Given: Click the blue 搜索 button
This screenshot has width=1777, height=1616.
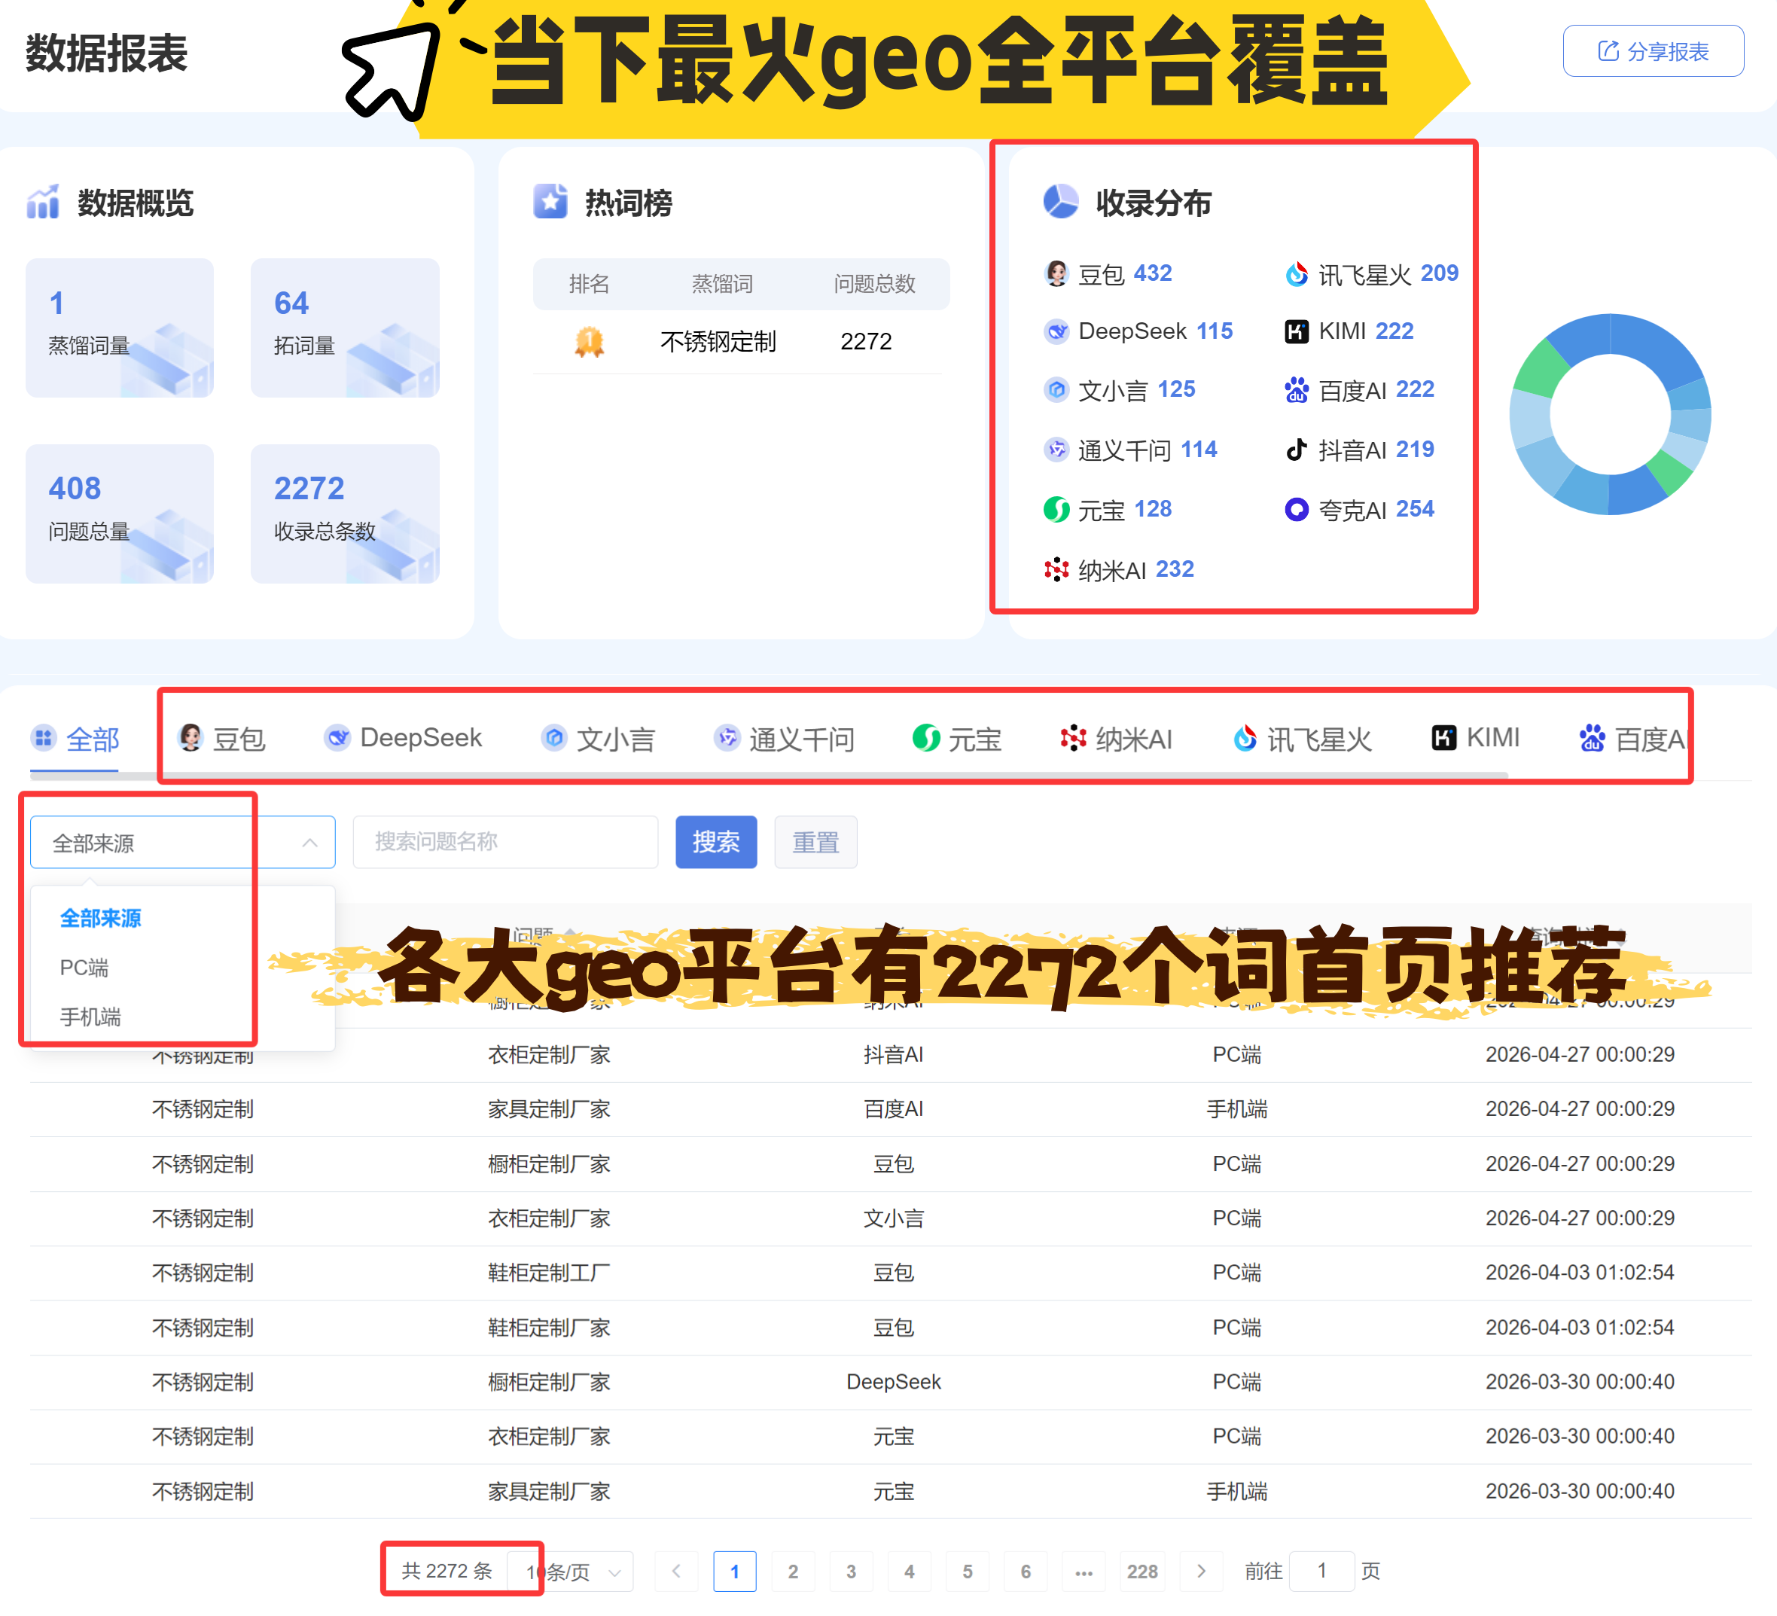Looking at the screenshot, I should click(x=716, y=843).
